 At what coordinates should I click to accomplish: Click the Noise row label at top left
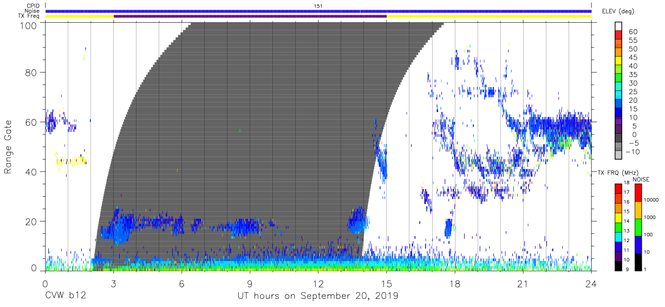click(32, 11)
